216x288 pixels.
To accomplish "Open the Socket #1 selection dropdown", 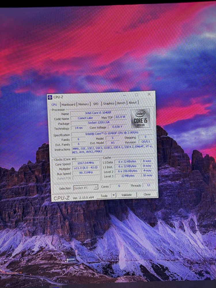I will point(86,188).
